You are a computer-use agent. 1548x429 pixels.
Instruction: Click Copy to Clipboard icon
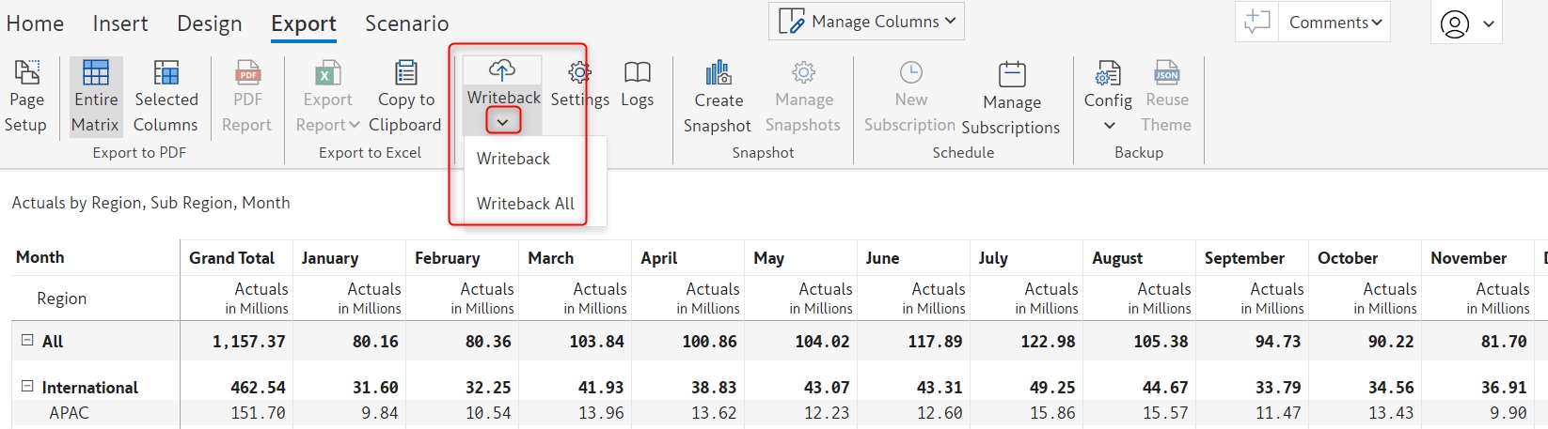pos(405,73)
